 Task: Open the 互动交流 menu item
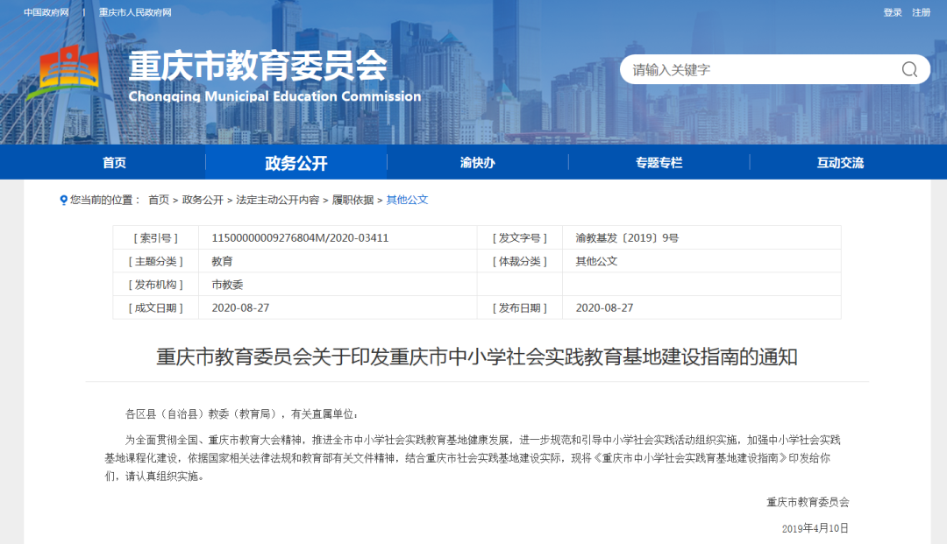click(840, 162)
